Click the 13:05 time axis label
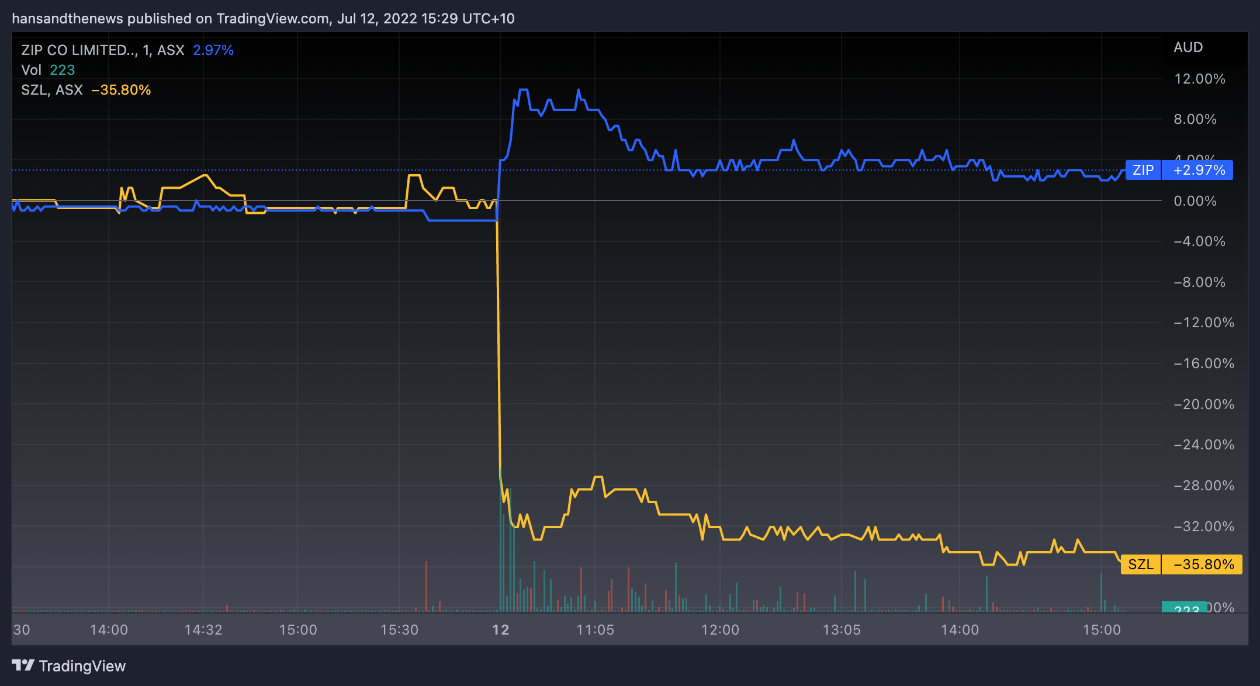The height and width of the screenshot is (686, 1260). point(842,630)
